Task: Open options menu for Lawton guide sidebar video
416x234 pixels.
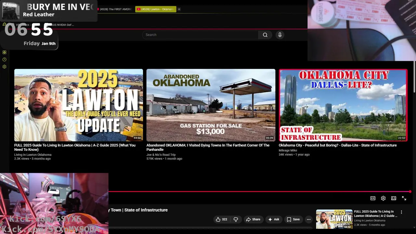Action: pyautogui.click(x=401, y=212)
